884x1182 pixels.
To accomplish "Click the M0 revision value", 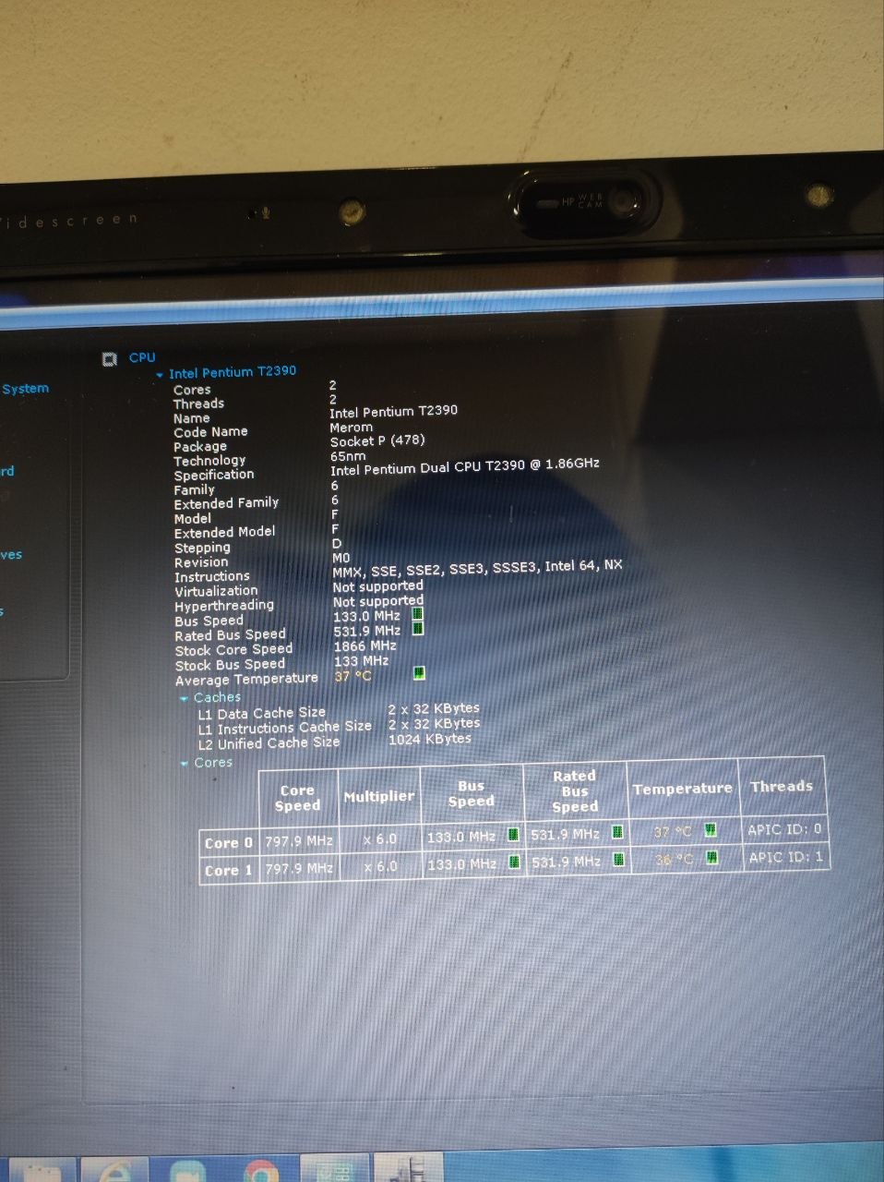I will point(341,558).
